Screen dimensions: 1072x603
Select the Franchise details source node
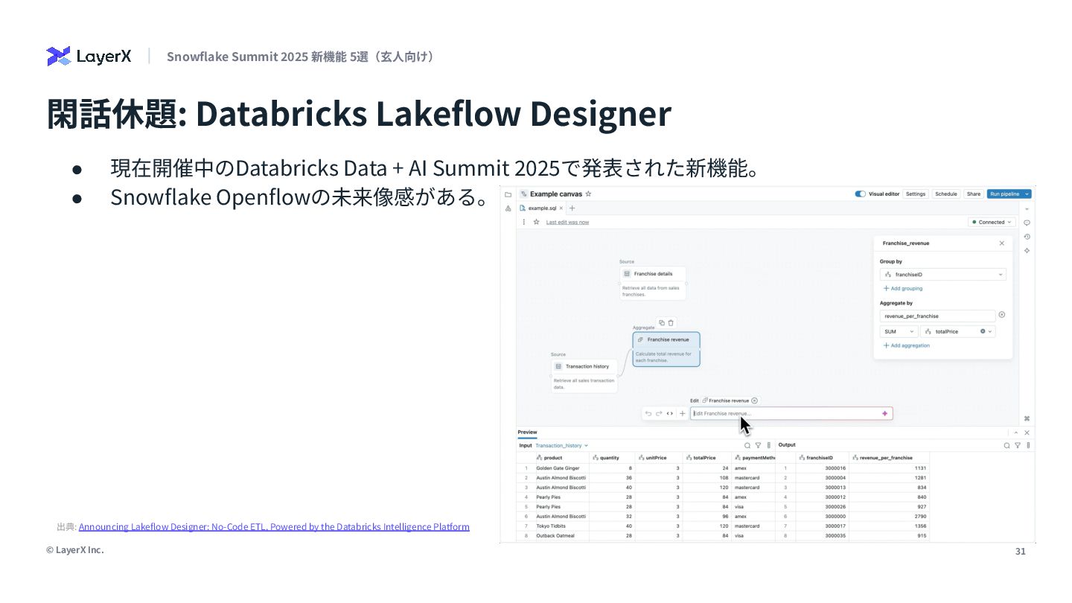click(653, 283)
